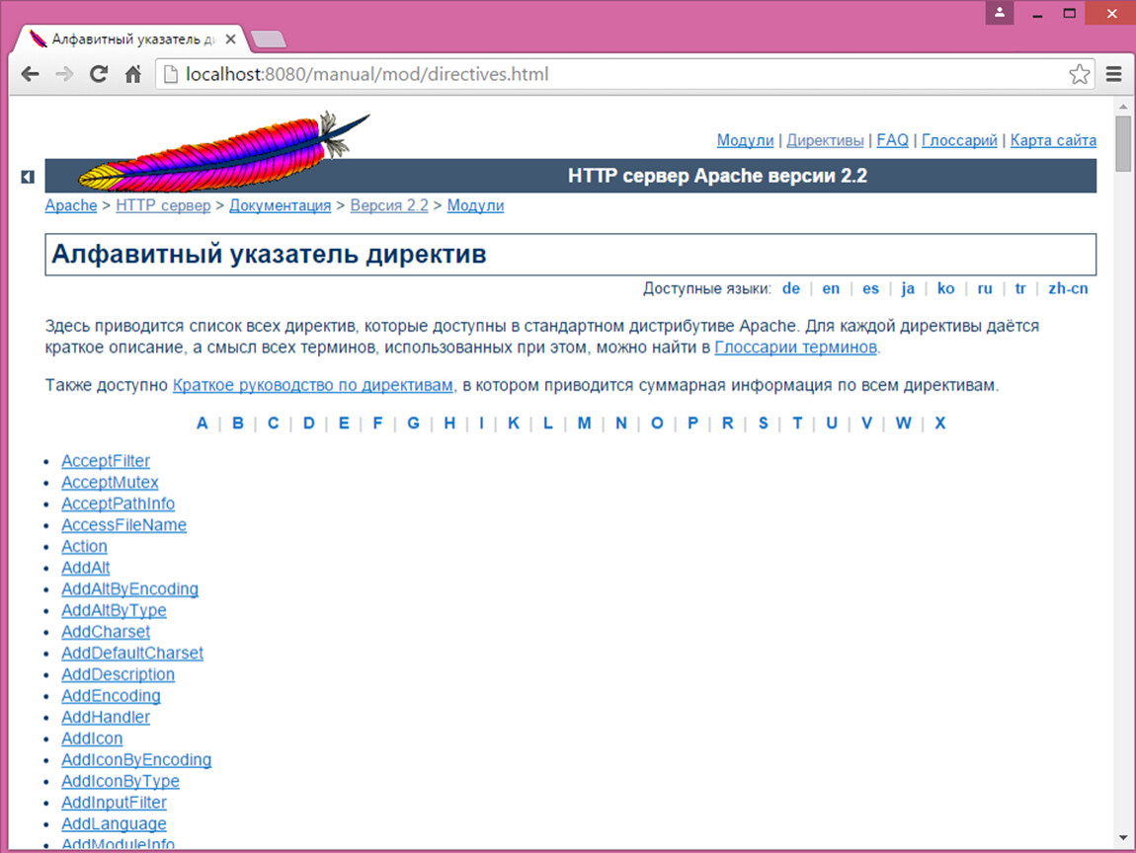Jump to letter M in alphabet index
The image size is (1136, 853).
click(584, 423)
